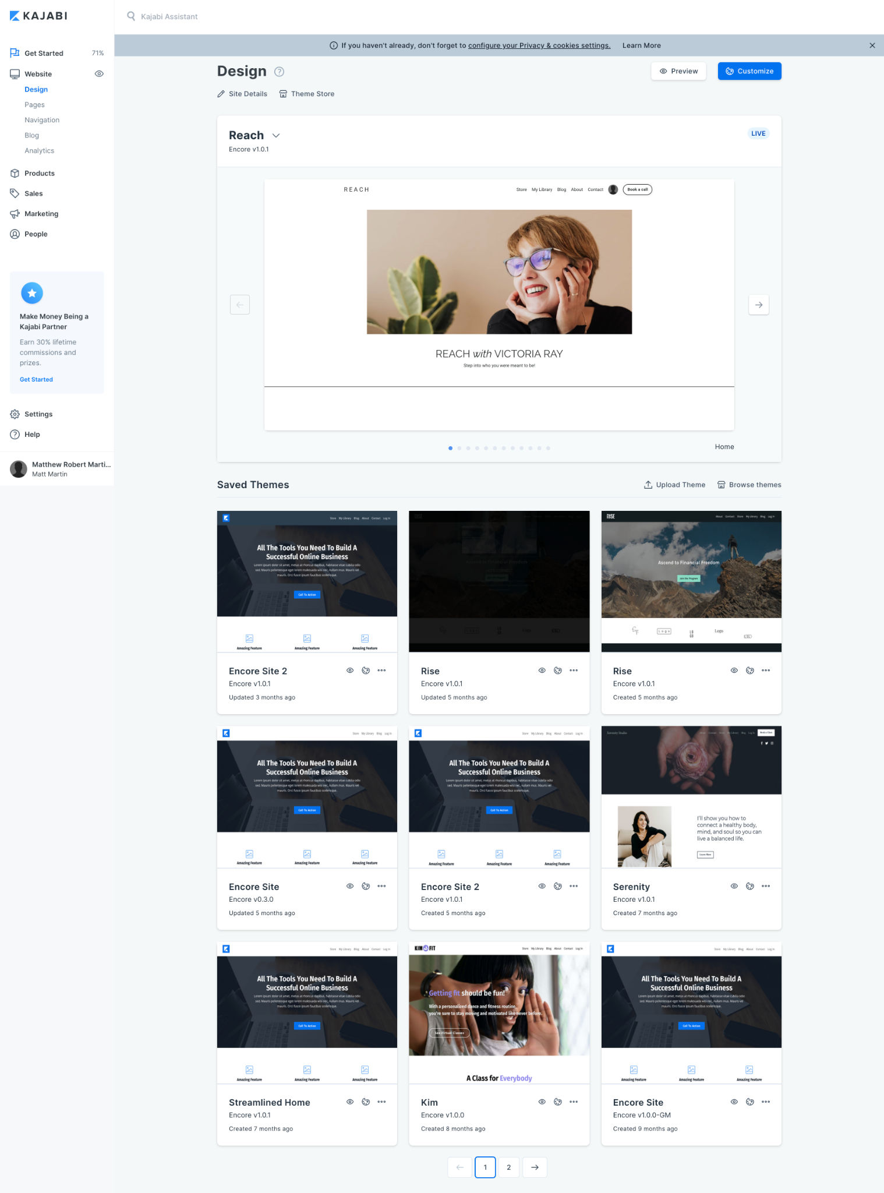
Task: Click the Preview button
Action: point(678,71)
